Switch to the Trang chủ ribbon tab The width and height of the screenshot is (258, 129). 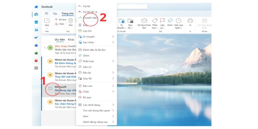click(x=68, y=14)
